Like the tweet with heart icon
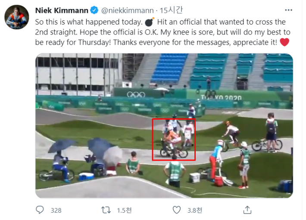This screenshot has height=220, width=306. coord(177,210)
